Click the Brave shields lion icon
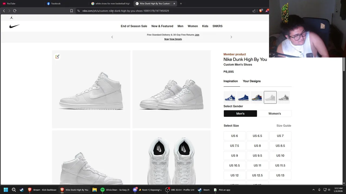This screenshot has width=346, height=194. [x=261, y=11]
